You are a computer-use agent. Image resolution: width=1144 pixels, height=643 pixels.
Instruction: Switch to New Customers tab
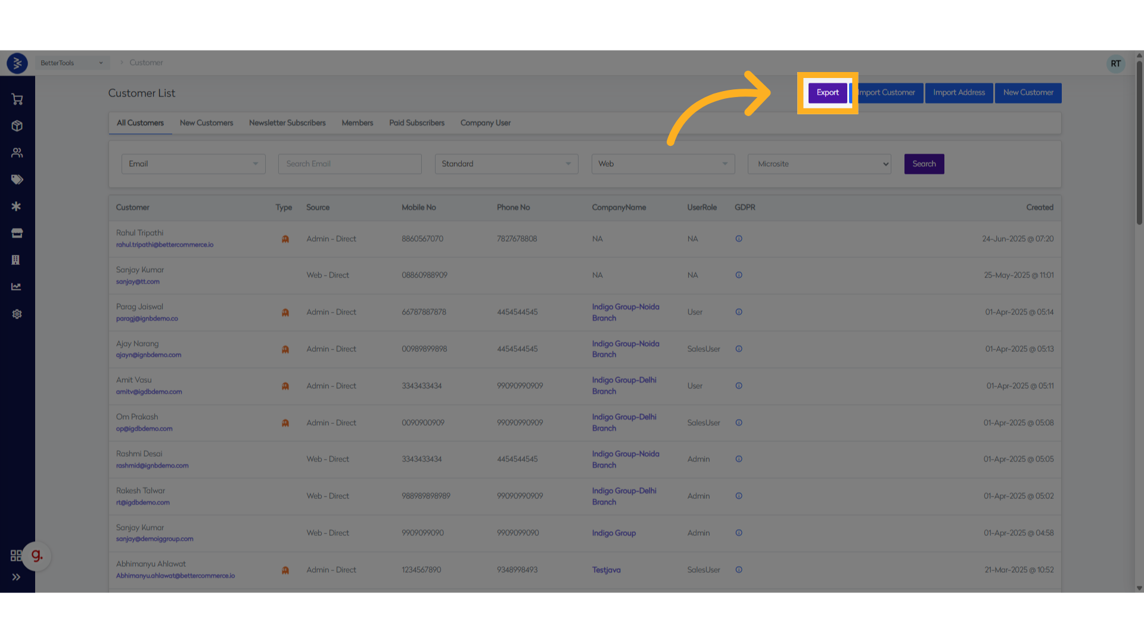click(206, 123)
